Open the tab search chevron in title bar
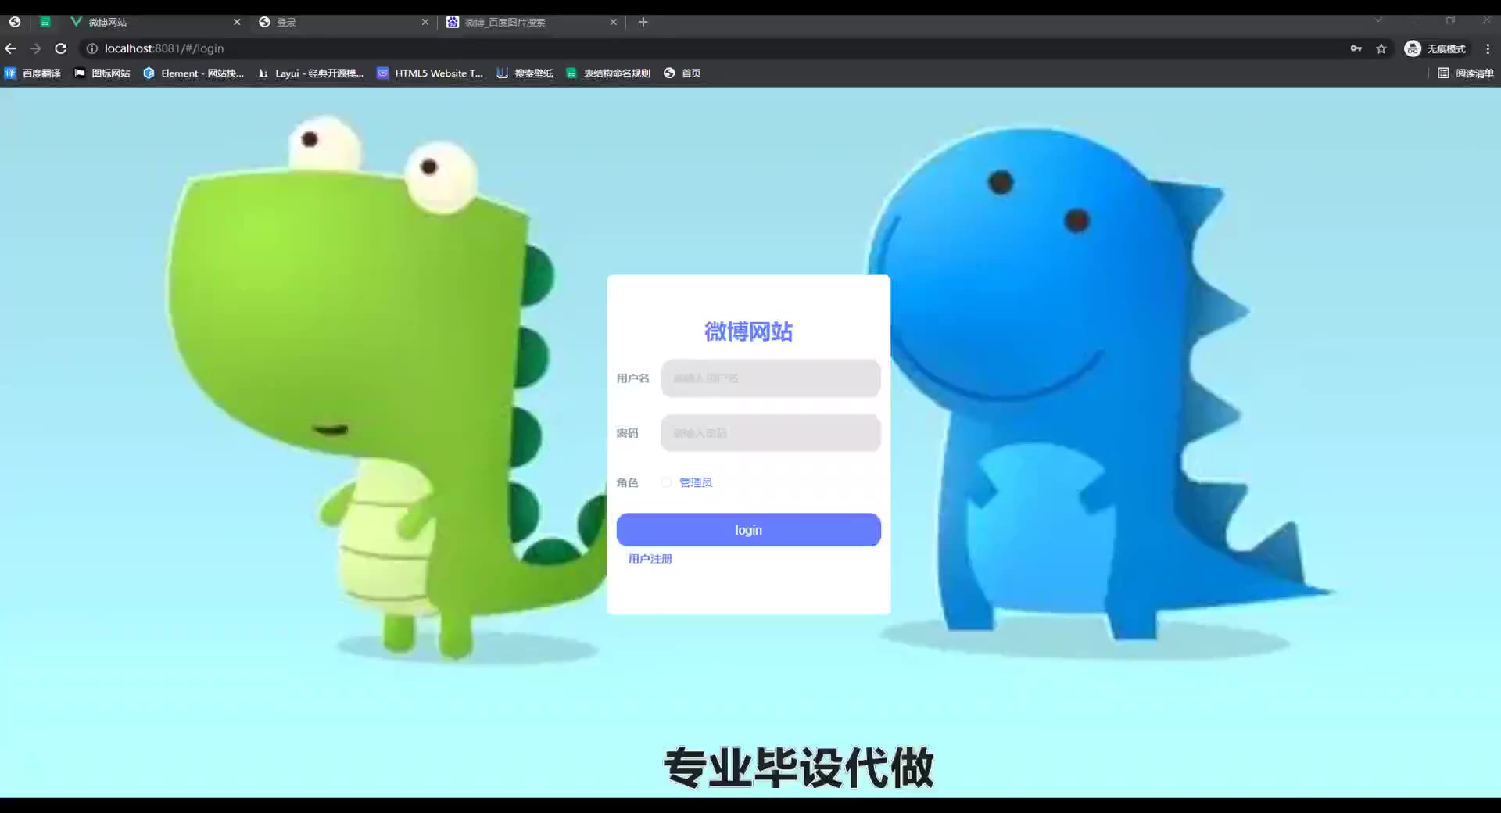Screen dimensions: 1501x813 pos(1378,20)
